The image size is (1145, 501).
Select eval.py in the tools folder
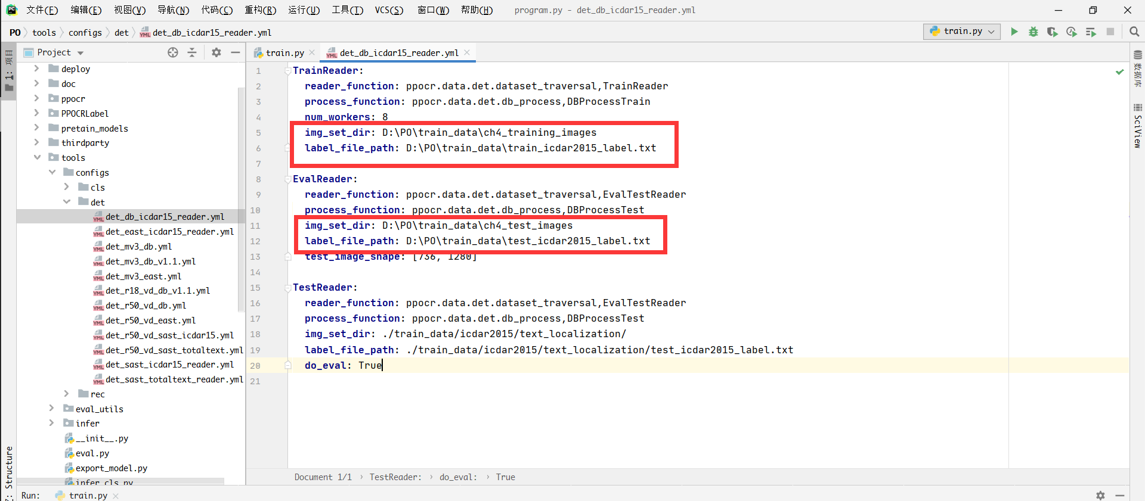tap(92, 453)
